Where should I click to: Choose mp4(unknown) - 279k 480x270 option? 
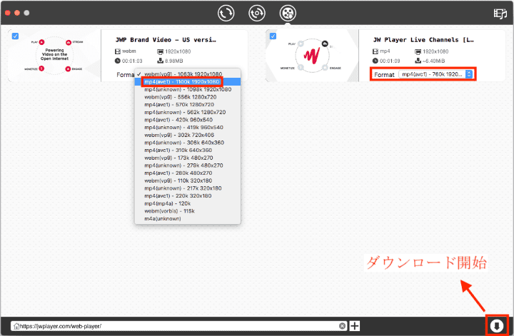(x=188, y=166)
